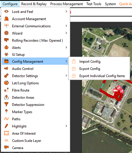Click the Custom Scale Layer CS icon

(x=6, y=140)
